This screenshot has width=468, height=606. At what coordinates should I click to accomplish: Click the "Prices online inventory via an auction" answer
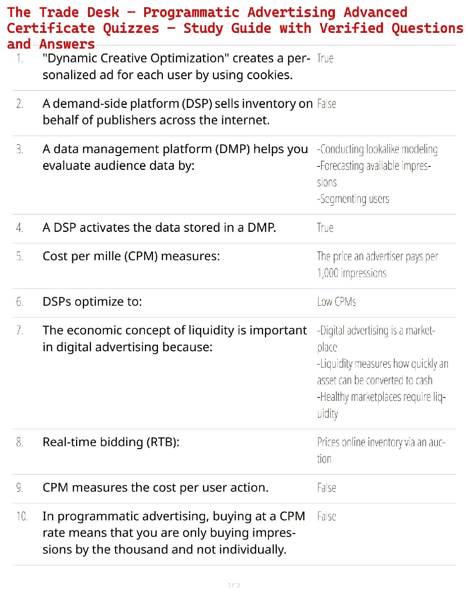tap(381, 450)
